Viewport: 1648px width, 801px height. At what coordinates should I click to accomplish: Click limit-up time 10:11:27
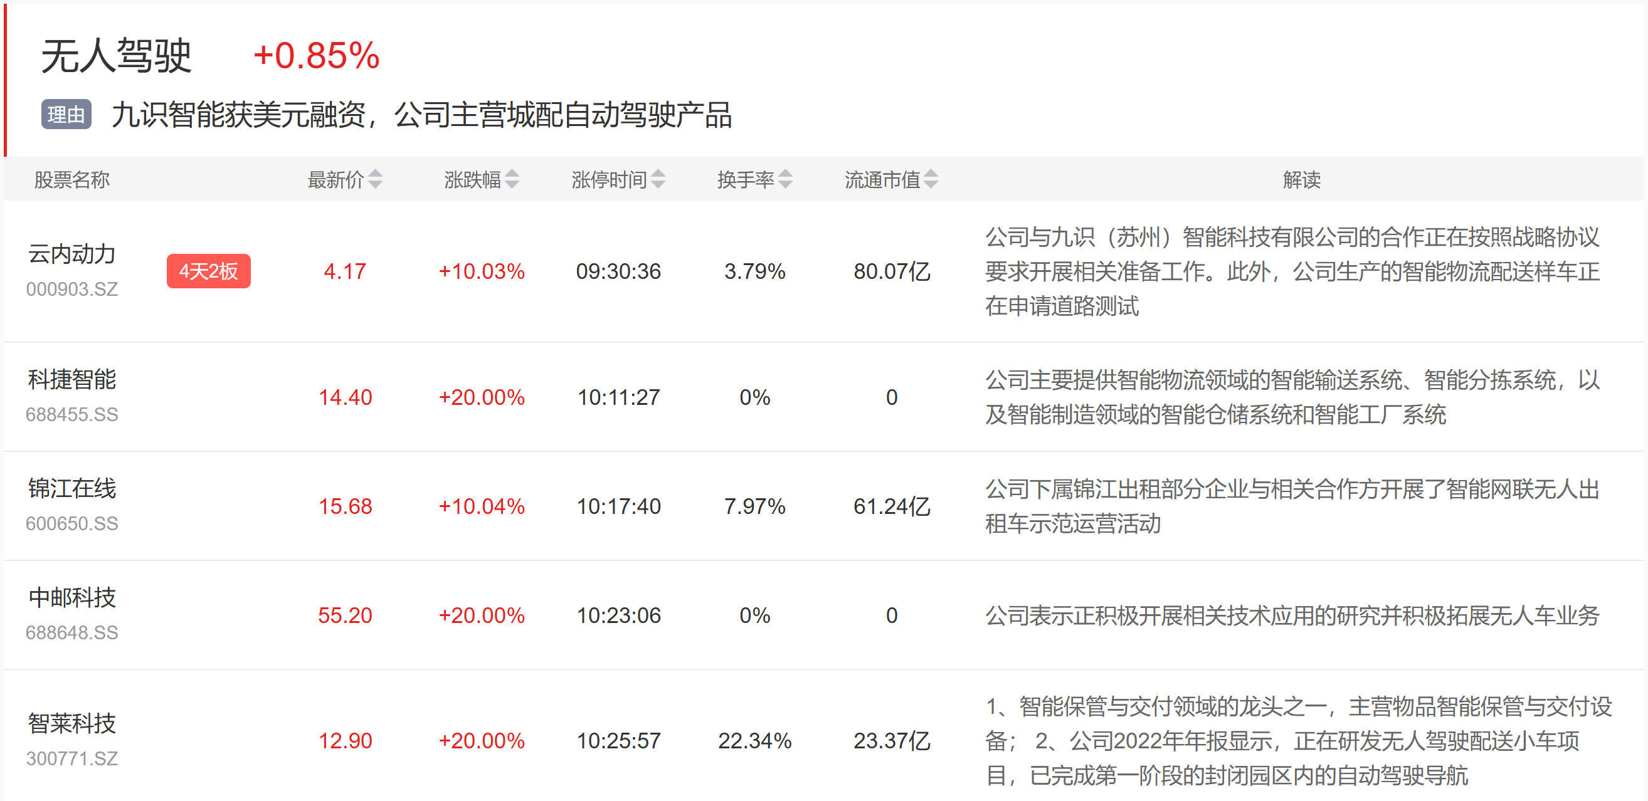(618, 397)
